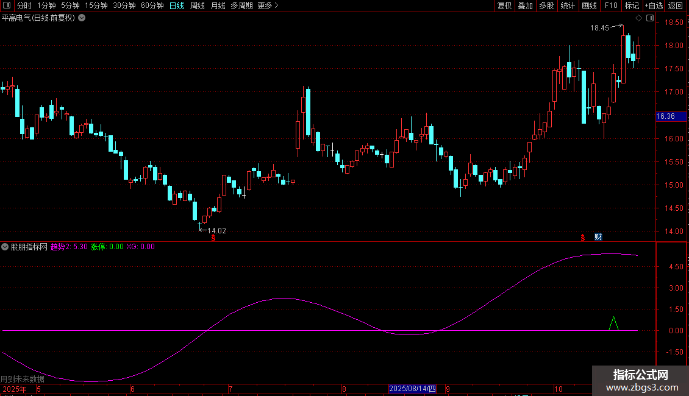Click the diamond icon near 18.45
The height and width of the screenshot is (396, 689).
click(639, 18)
